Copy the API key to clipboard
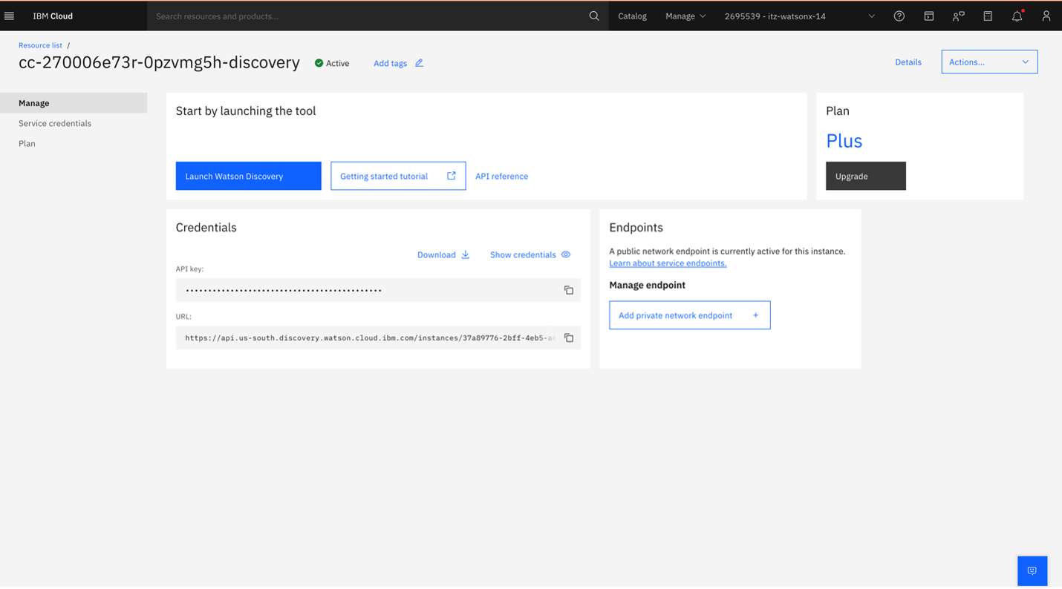Screen dimensions: 1062x589 [568, 290]
